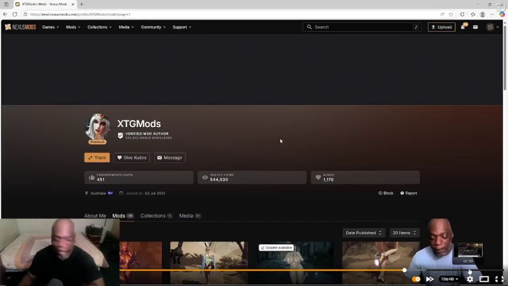This screenshot has height=286, width=508.
Task: Open a new browser tab with plus
Action: (81, 4)
